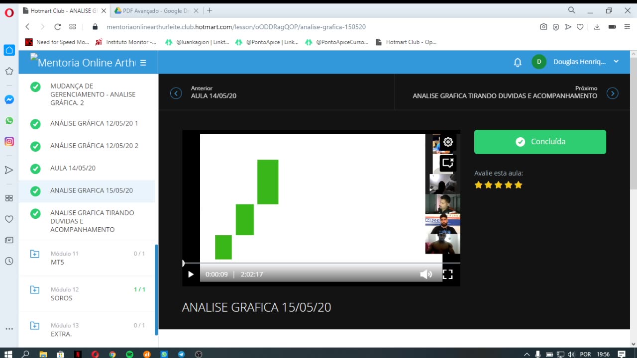Toggle check for ANÁLISE GRÁFICA 12/05/20 2
The image size is (637, 358).
tap(35, 146)
